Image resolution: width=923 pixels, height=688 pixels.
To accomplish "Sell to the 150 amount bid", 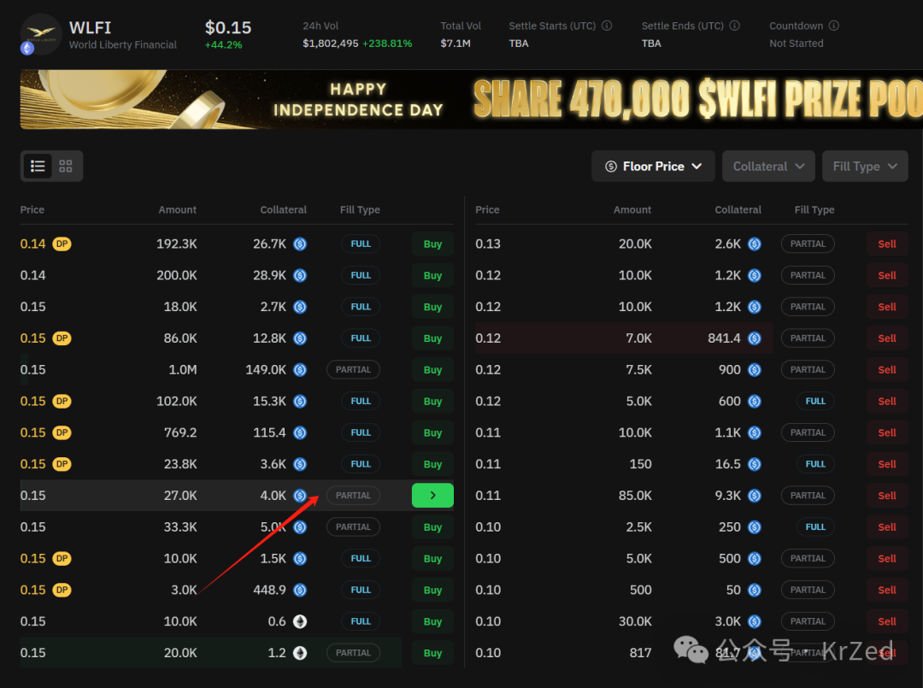I will pyautogui.click(x=887, y=464).
